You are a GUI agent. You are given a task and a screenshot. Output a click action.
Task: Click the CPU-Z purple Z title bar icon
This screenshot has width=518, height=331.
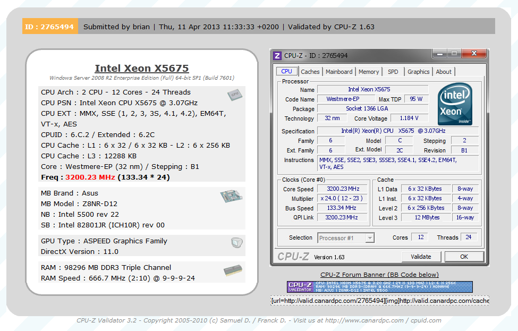[277, 55]
